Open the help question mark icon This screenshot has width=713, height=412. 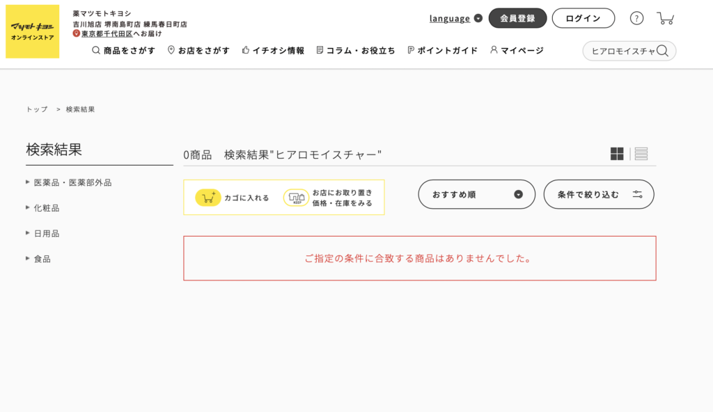tap(636, 18)
